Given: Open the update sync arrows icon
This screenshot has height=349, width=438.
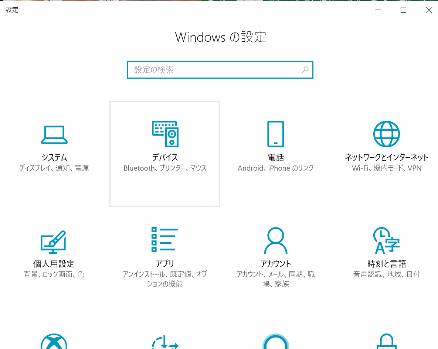Looking at the screenshot, I should point(165,342).
